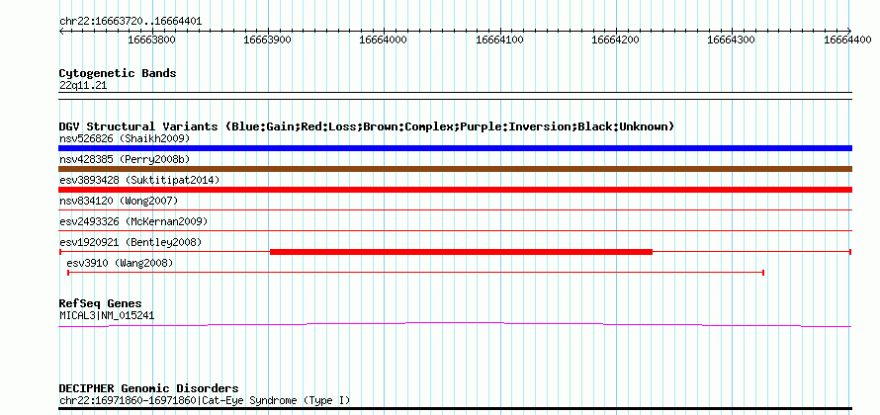Image resolution: width=880 pixels, height=415 pixels.
Task: Select the thin red line for nsv834120
Action: (x=455, y=209)
